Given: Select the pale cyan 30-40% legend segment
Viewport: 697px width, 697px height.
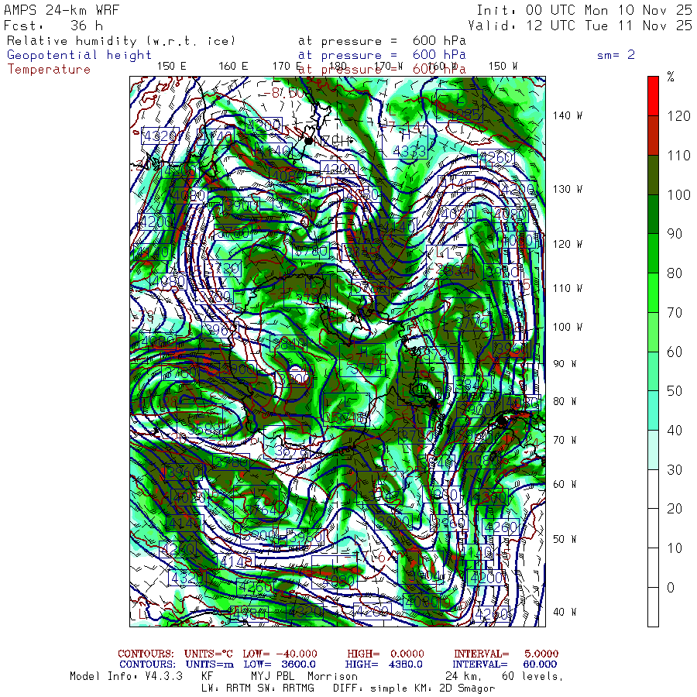Looking at the screenshot, I should pyautogui.click(x=653, y=450).
